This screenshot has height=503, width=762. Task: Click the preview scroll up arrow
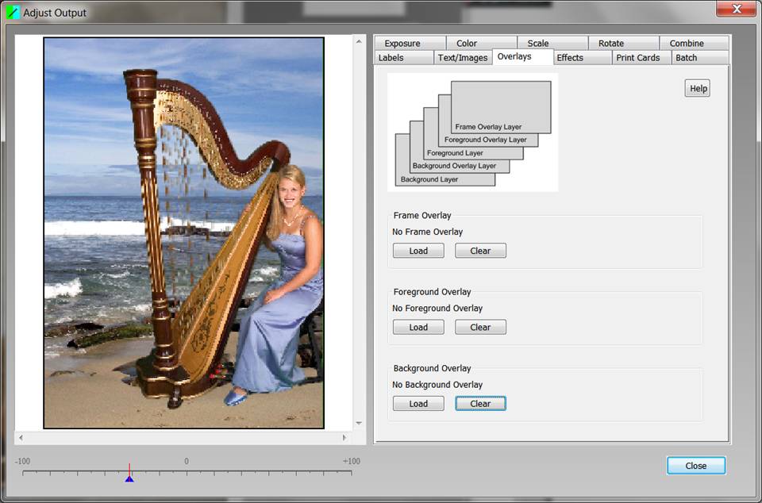[359, 42]
